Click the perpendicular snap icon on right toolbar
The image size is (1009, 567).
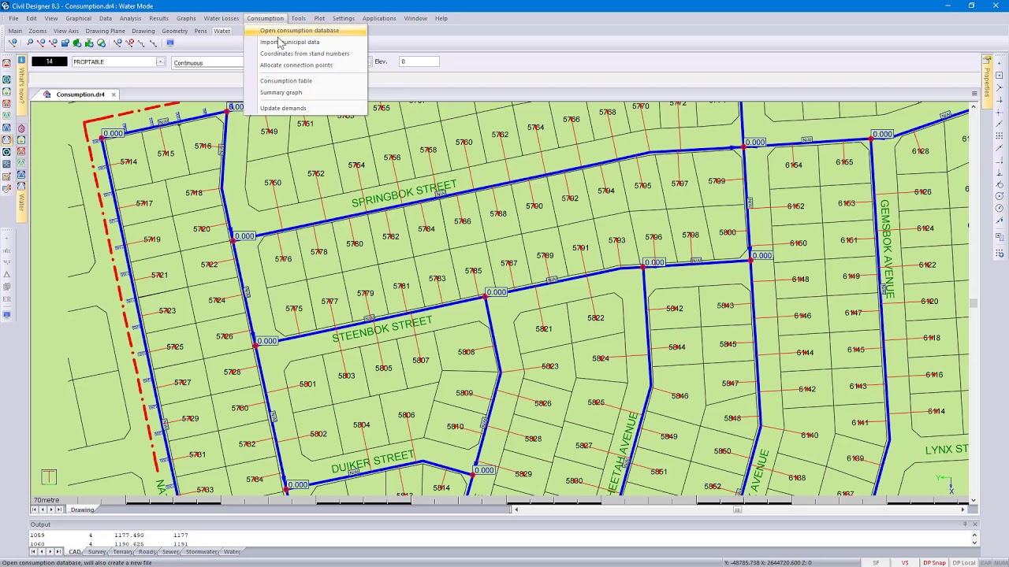[1000, 173]
